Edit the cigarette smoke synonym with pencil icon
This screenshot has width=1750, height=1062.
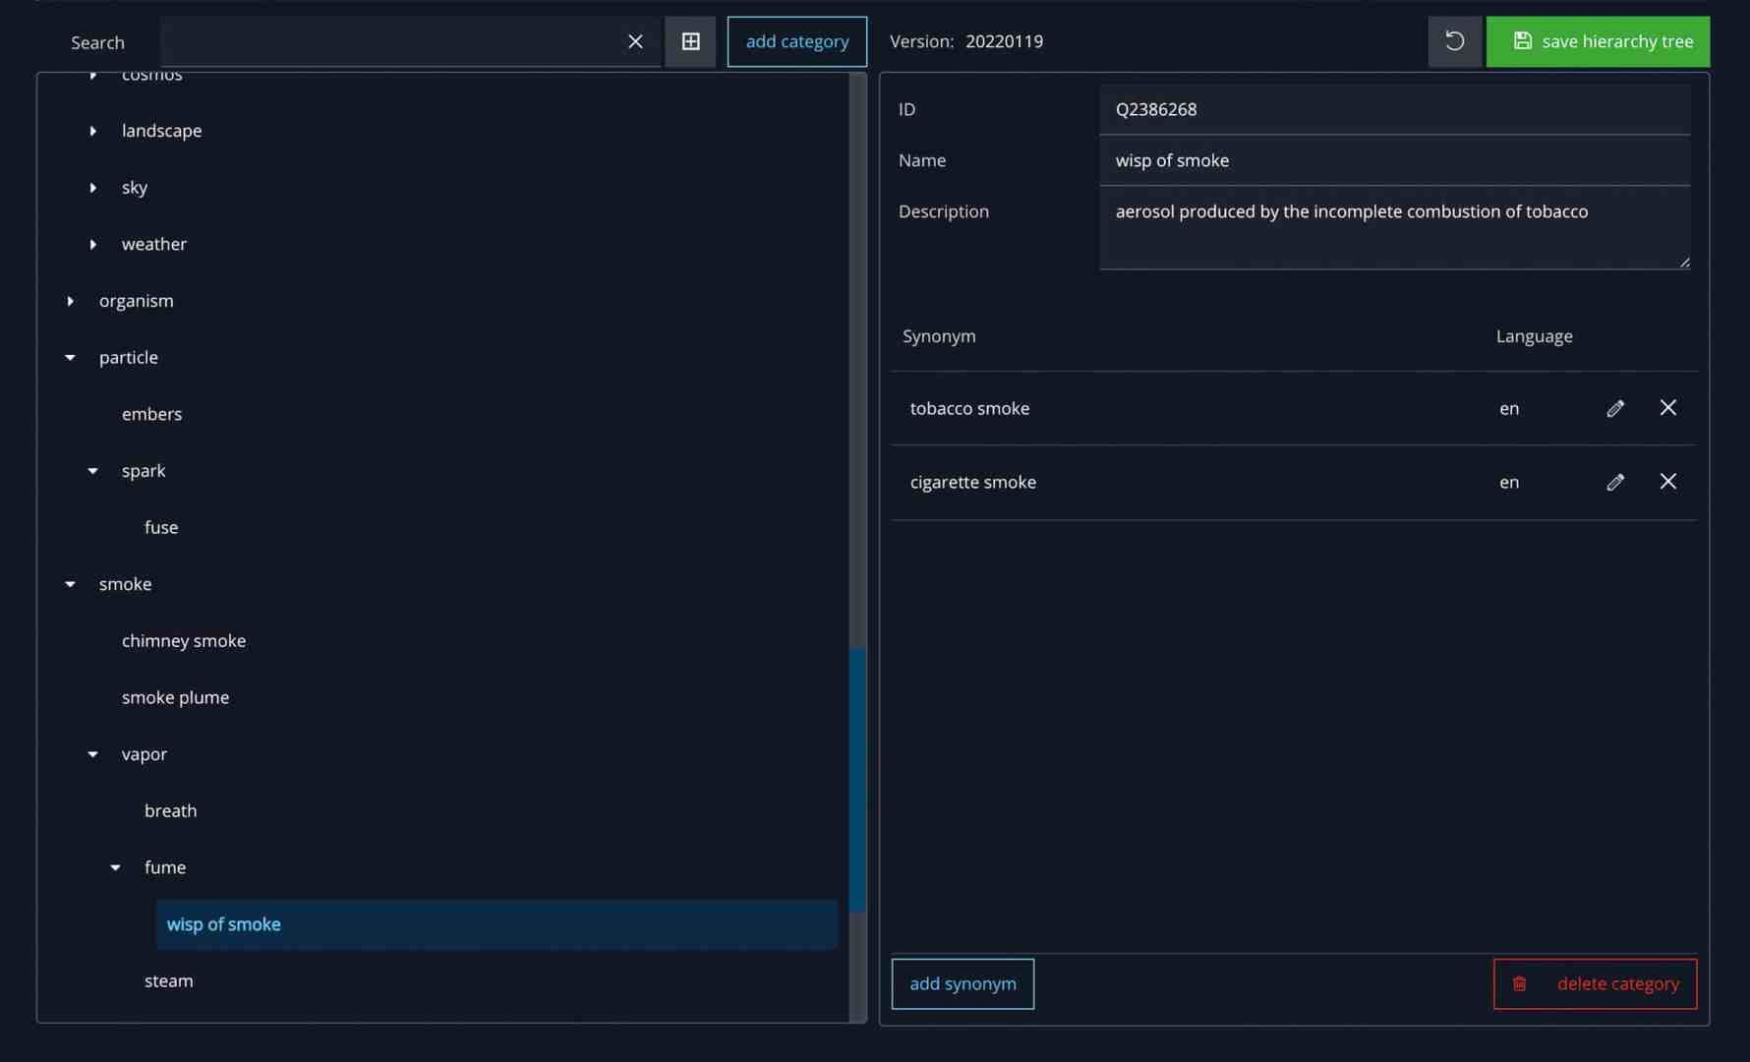click(1615, 482)
